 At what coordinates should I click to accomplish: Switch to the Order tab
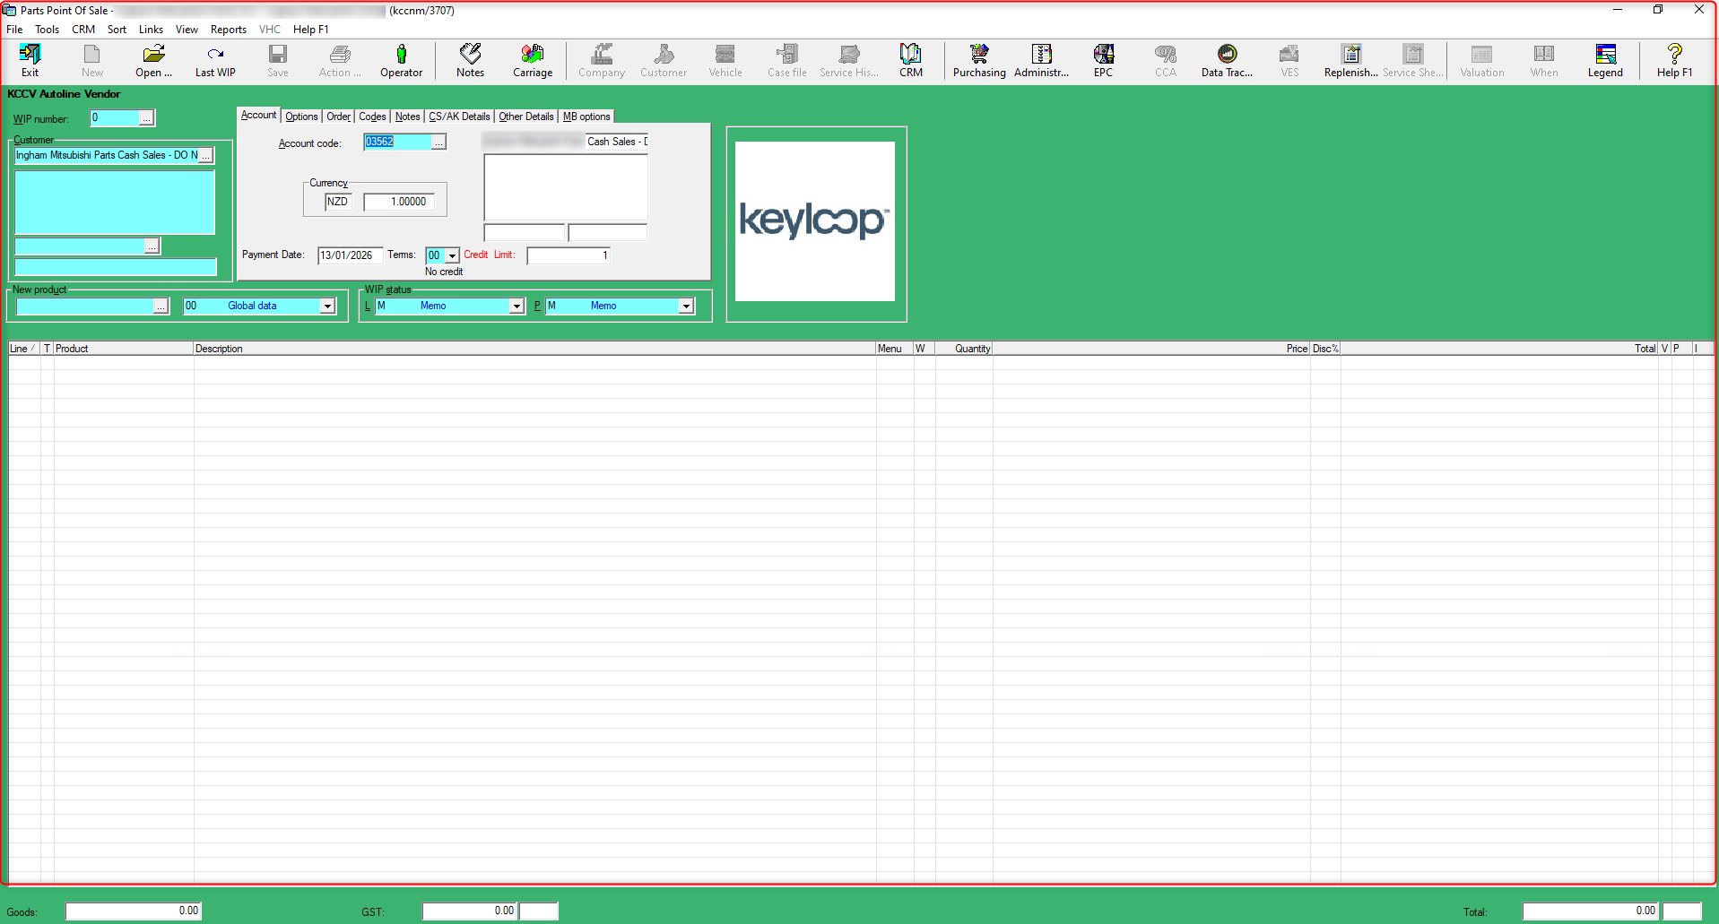338,117
